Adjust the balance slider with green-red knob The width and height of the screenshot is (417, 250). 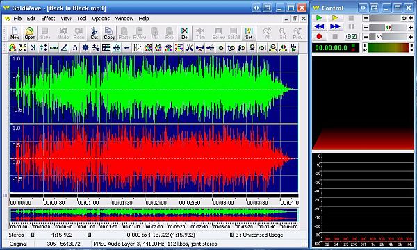point(389,27)
